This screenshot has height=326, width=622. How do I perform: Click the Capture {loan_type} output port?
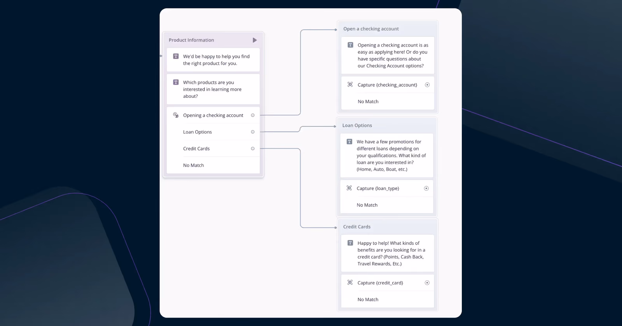pos(426,188)
